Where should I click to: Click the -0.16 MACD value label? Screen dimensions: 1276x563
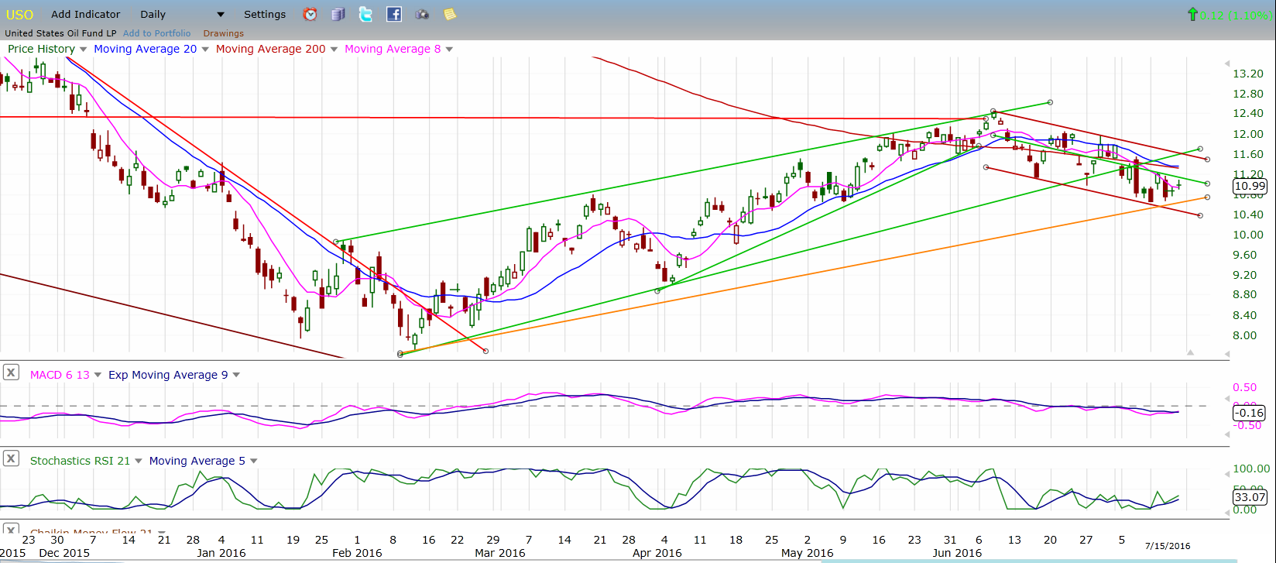point(1248,413)
